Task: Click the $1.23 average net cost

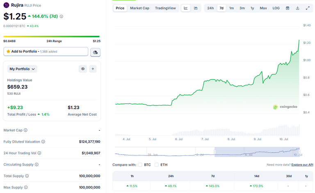Action: pyautogui.click(x=73, y=108)
